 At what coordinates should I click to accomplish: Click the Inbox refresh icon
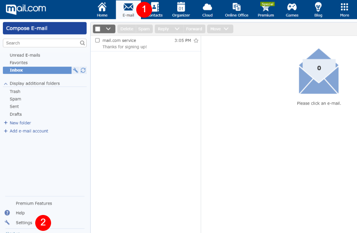click(83, 71)
